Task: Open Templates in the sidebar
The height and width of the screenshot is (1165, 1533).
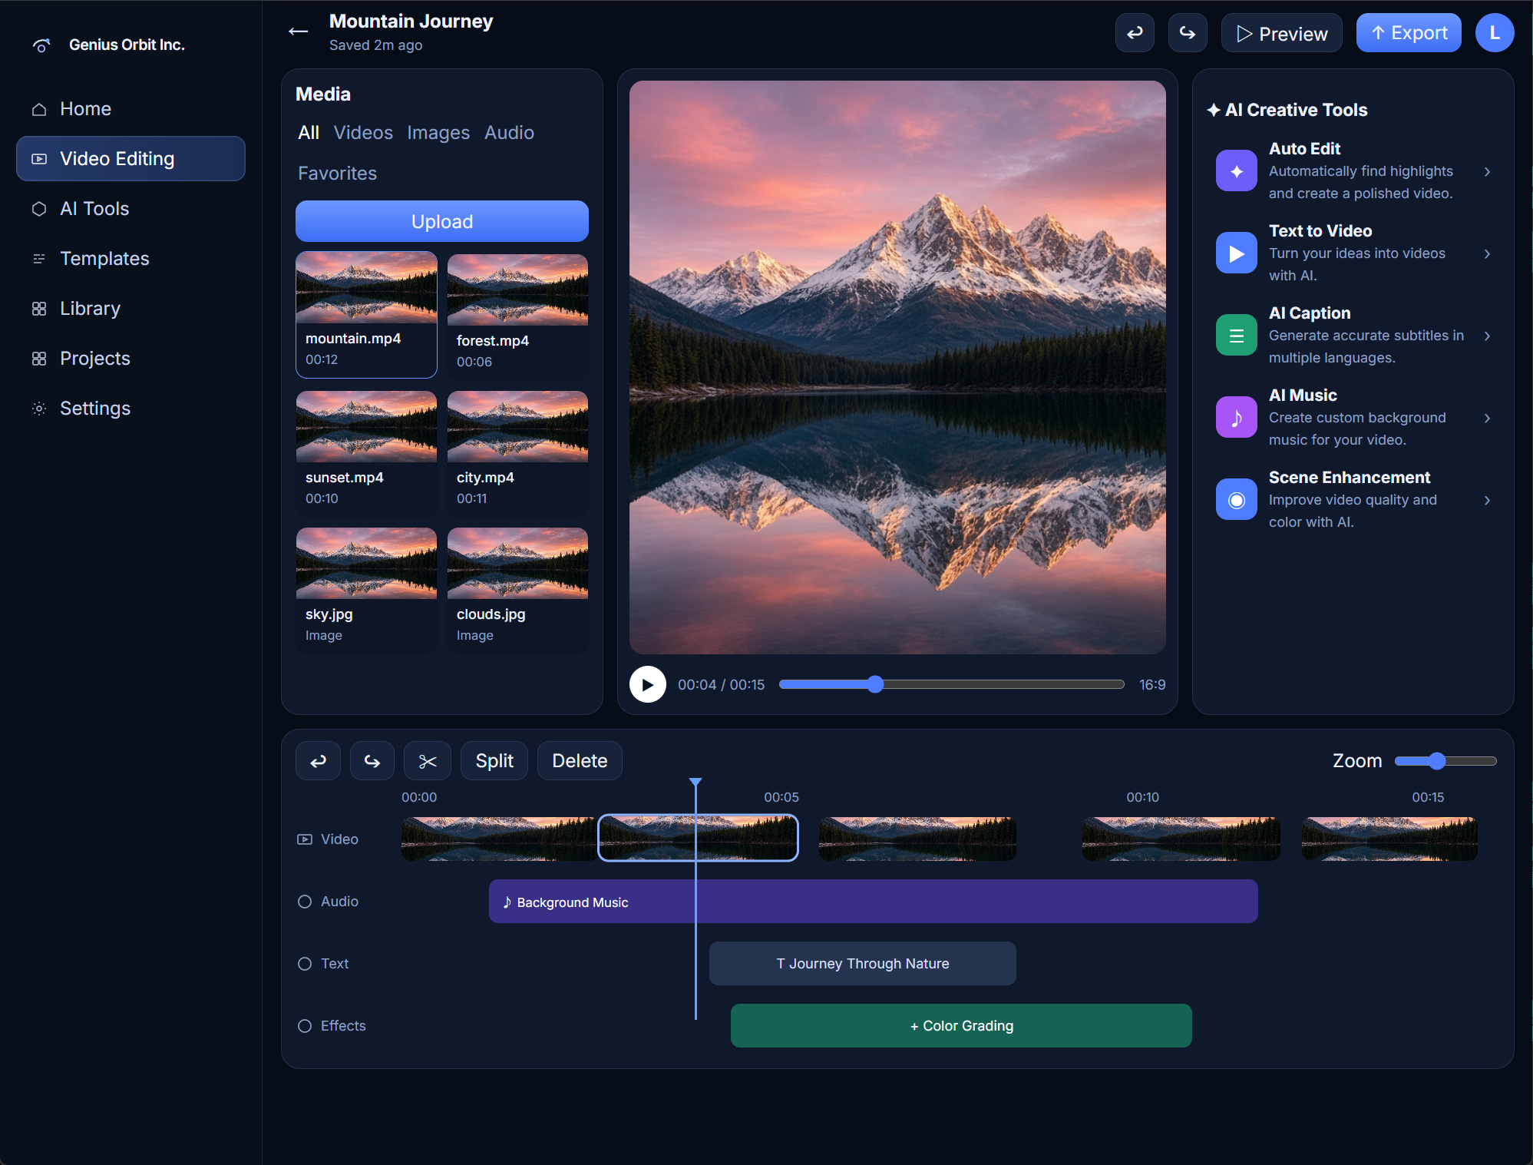Action: point(131,259)
